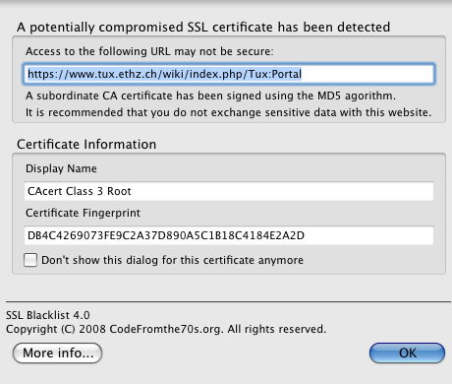Select the Display Name field CAcert Class 3 Root
Screen dimensions: 452x384
(229, 191)
